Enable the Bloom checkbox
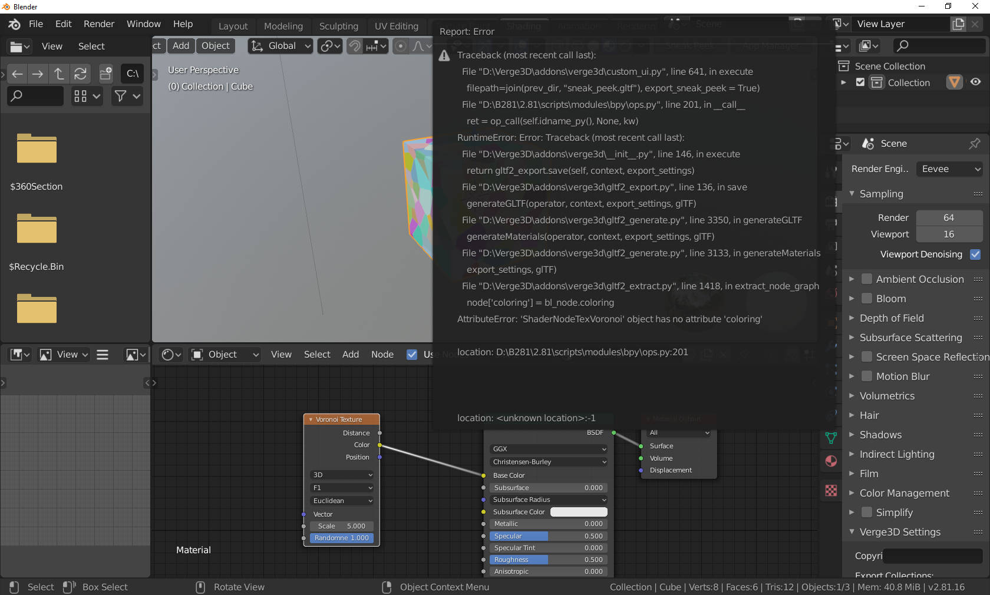Image resolution: width=990 pixels, height=595 pixels. [x=867, y=299]
